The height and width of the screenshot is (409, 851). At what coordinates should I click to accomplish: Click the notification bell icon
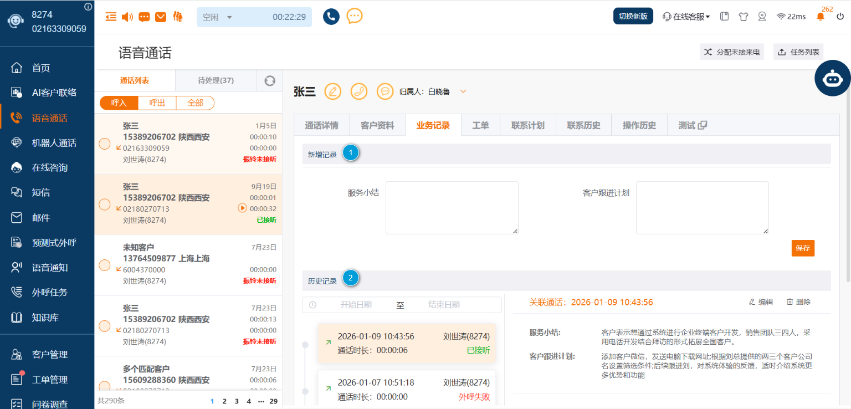coord(821,17)
